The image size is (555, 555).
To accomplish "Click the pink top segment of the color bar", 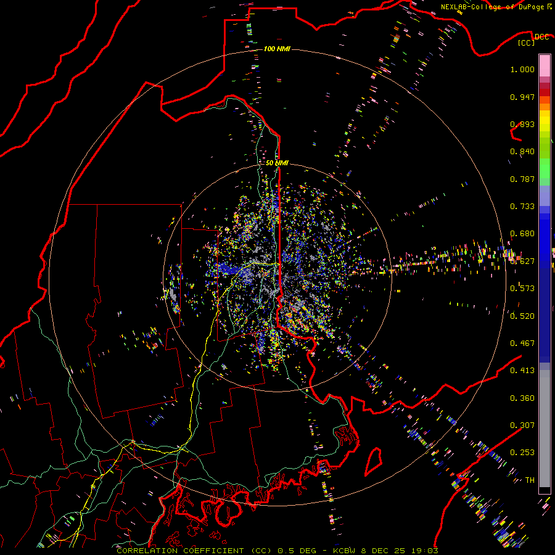I will click(x=545, y=65).
